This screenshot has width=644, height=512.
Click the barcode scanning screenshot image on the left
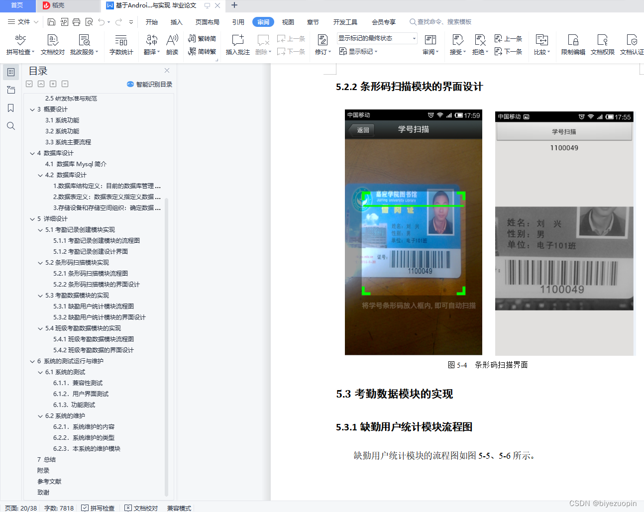point(414,232)
